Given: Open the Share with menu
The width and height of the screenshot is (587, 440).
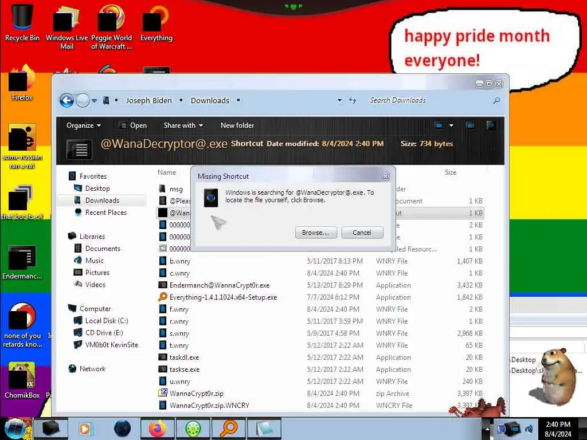Looking at the screenshot, I should coord(183,125).
